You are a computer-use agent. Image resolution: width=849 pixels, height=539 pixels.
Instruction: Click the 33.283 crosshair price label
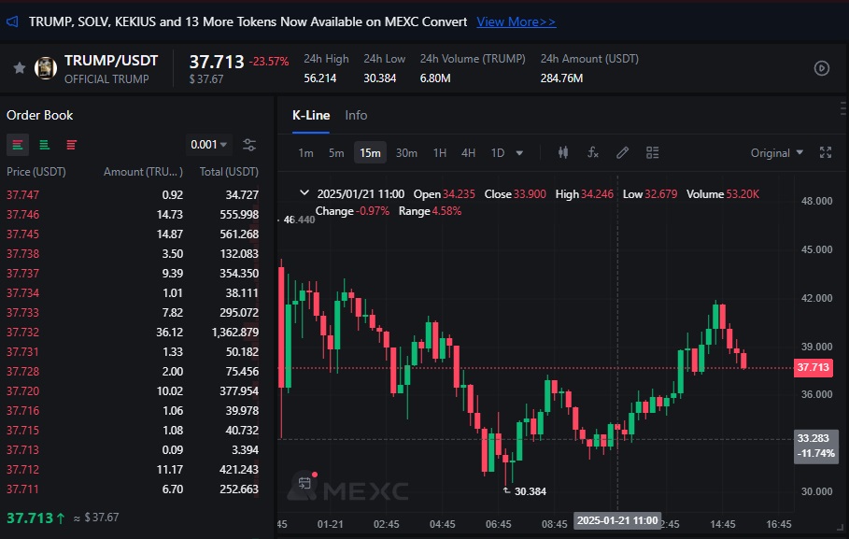coord(815,446)
